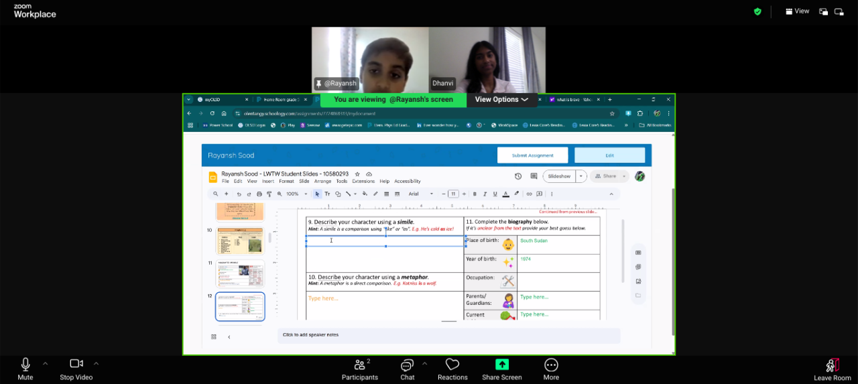Screen dimensions: 858x384
Task: Increase font size with plus button
Action: (x=463, y=194)
